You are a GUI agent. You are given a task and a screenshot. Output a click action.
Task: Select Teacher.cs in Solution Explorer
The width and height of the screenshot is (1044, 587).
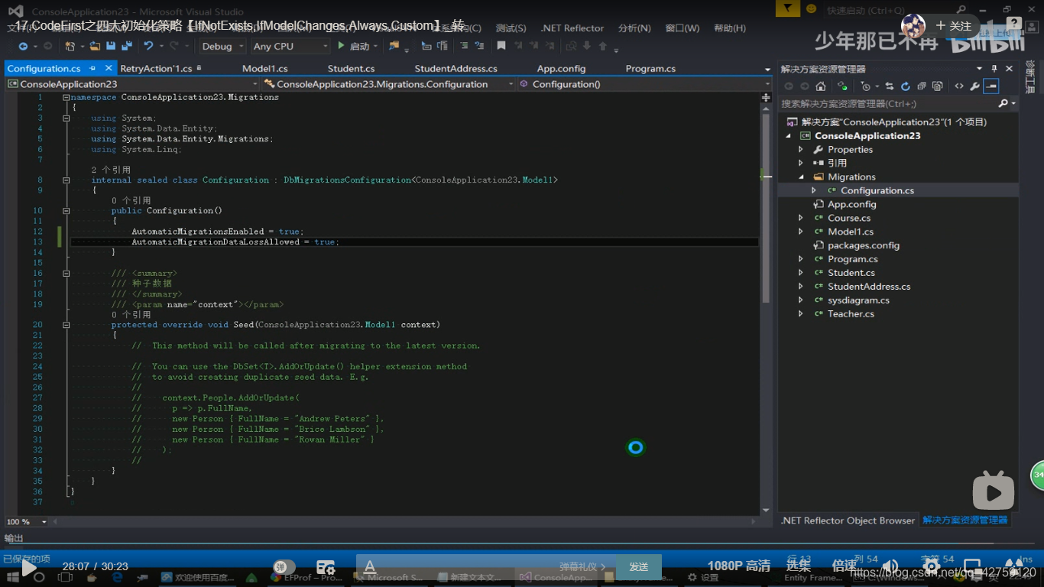[x=851, y=314]
